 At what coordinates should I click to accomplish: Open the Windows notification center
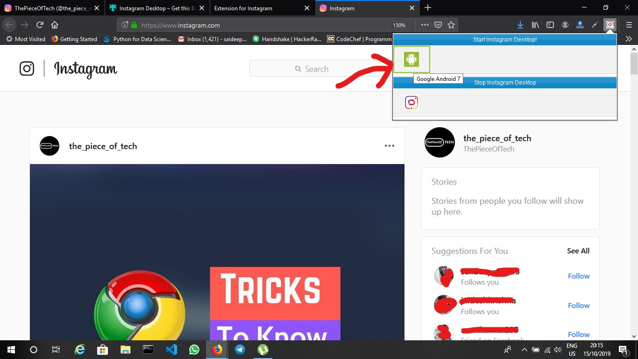tap(623, 350)
